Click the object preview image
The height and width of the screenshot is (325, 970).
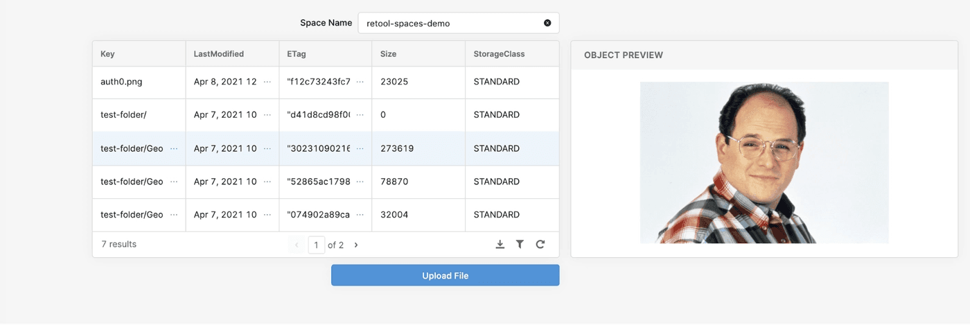(764, 163)
